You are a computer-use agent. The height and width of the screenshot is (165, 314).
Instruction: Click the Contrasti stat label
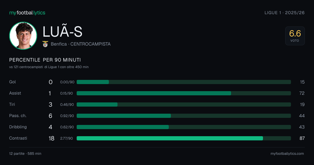tap(18, 138)
